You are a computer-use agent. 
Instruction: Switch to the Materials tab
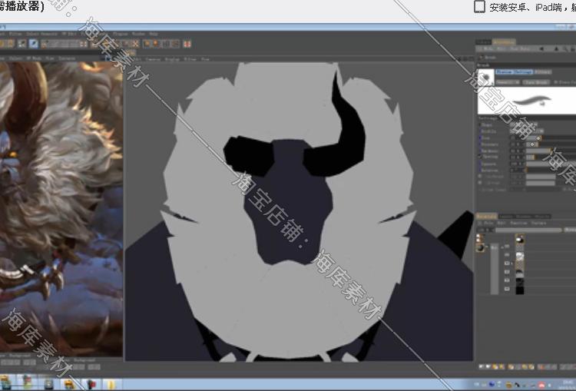pyautogui.click(x=487, y=217)
